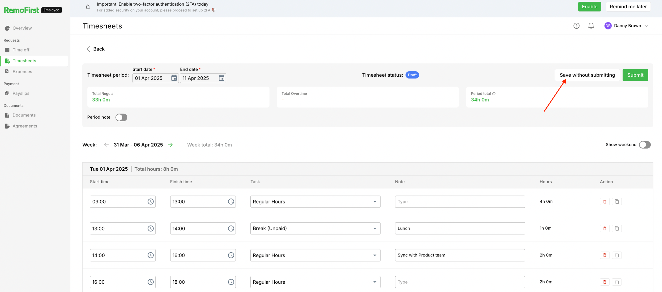662x292 pixels.
Task: Open clock picker for 16:00 finish time
Action: point(231,255)
